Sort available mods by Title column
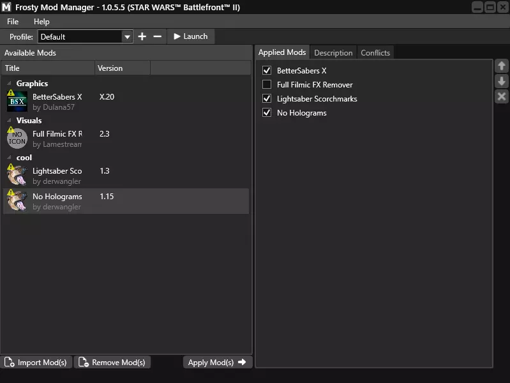The width and height of the screenshot is (510, 383). (x=48, y=68)
